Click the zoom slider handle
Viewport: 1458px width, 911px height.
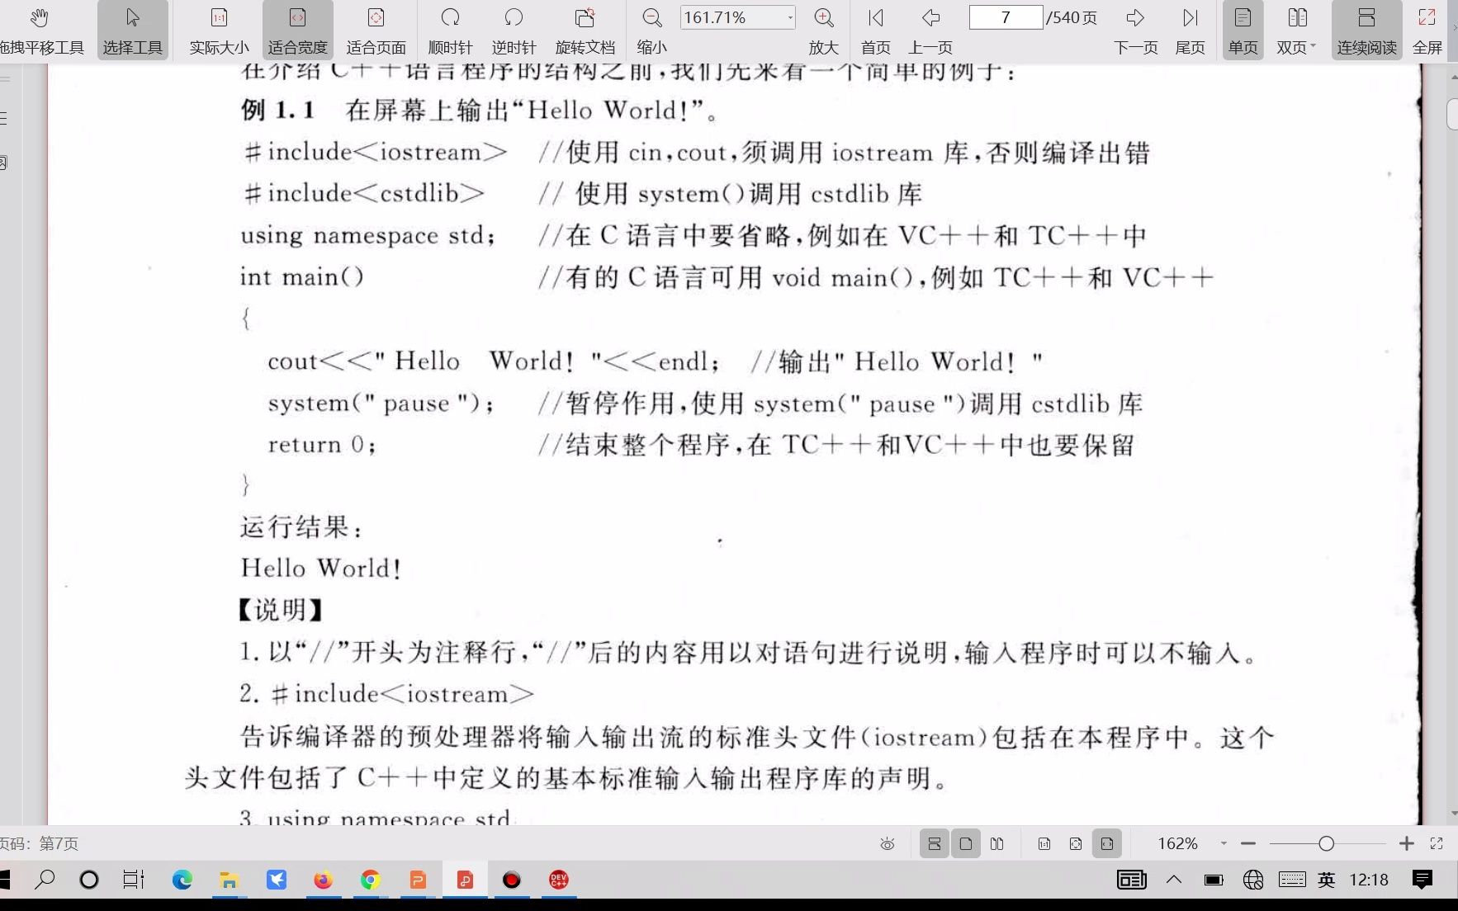(1326, 843)
